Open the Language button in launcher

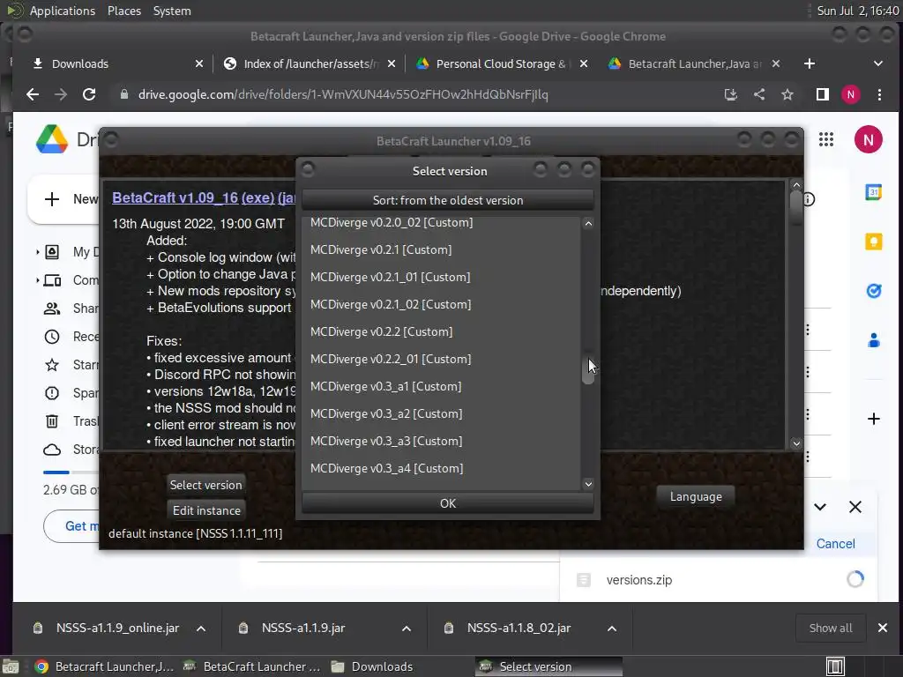[696, 497]
